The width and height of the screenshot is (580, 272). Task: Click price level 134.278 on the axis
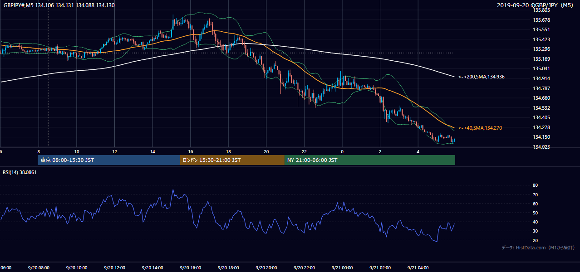pyautogui.click(x=541, y=127)
